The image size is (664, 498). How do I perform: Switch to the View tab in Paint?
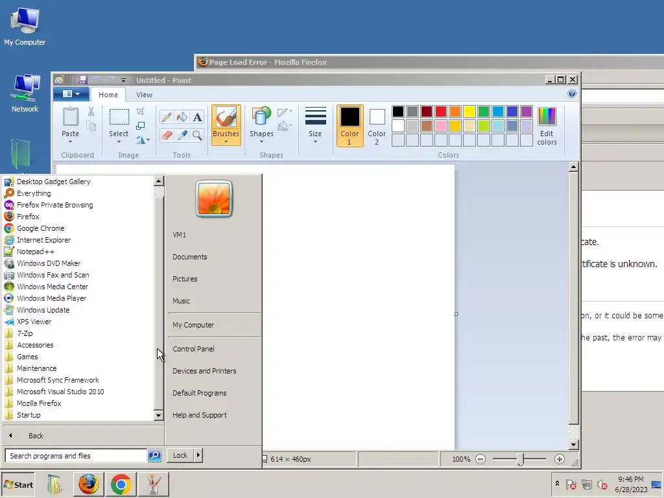pos(144,95)
